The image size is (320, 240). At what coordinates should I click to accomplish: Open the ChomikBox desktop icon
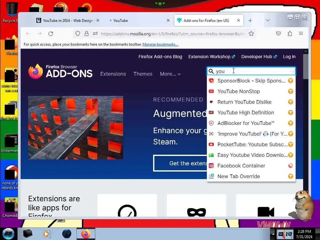10,207
